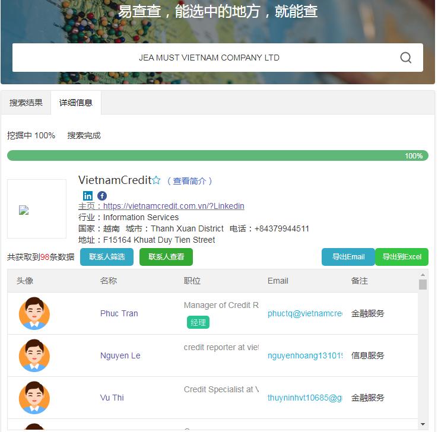
Task: Click the 共获取到98条数据 count text
Action: [41, 256]
